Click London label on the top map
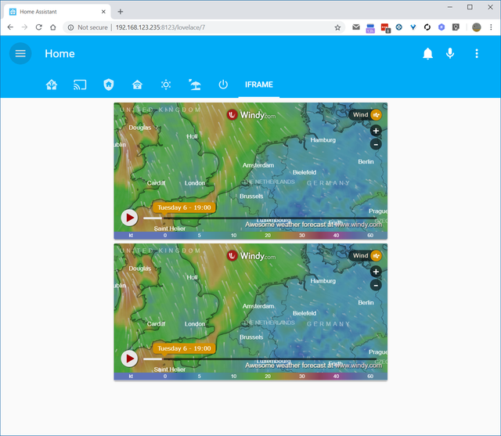The width and height of the screenshot is (501, 436). [x=195, y=183]
